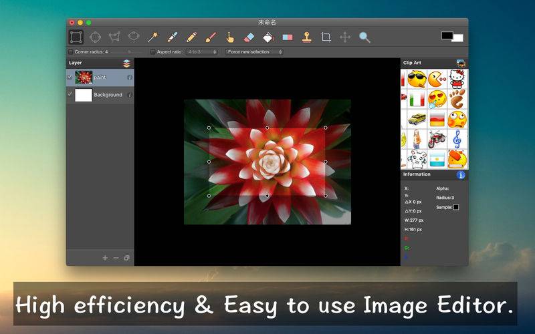Image resolution: width=535 pixels, height=334 pixels.
Task: Click the blue Information icon
Action: click(461, 175)
